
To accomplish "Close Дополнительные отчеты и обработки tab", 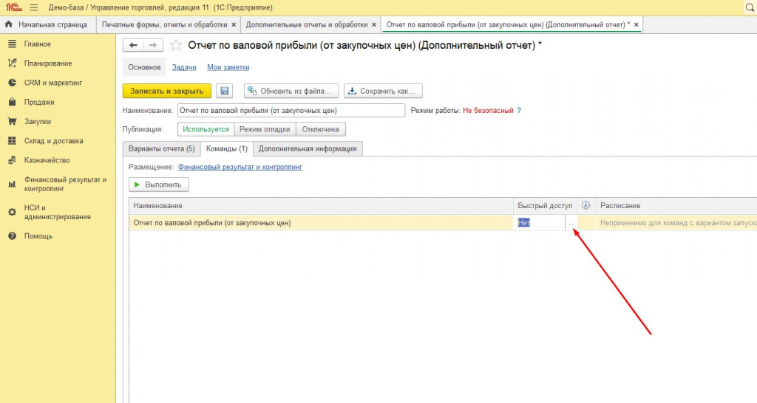I will click(x=374, y=24).
